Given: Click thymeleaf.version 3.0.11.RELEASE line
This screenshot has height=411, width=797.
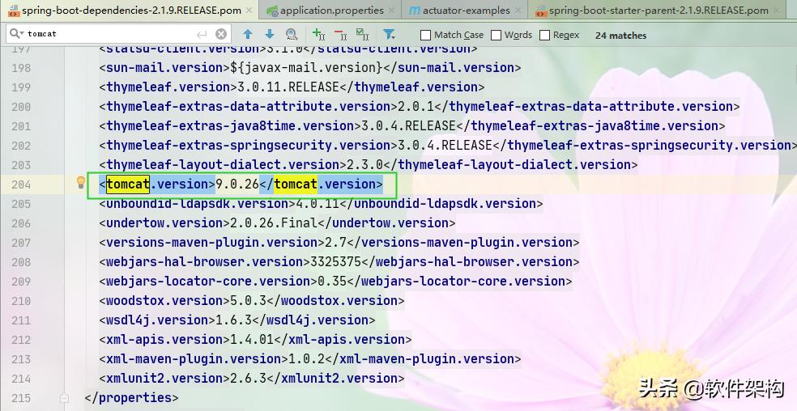Looking at the screenshot, I should [292, 87].
